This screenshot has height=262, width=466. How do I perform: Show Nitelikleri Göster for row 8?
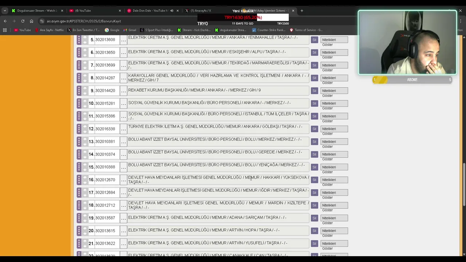[x=334, y=78]
